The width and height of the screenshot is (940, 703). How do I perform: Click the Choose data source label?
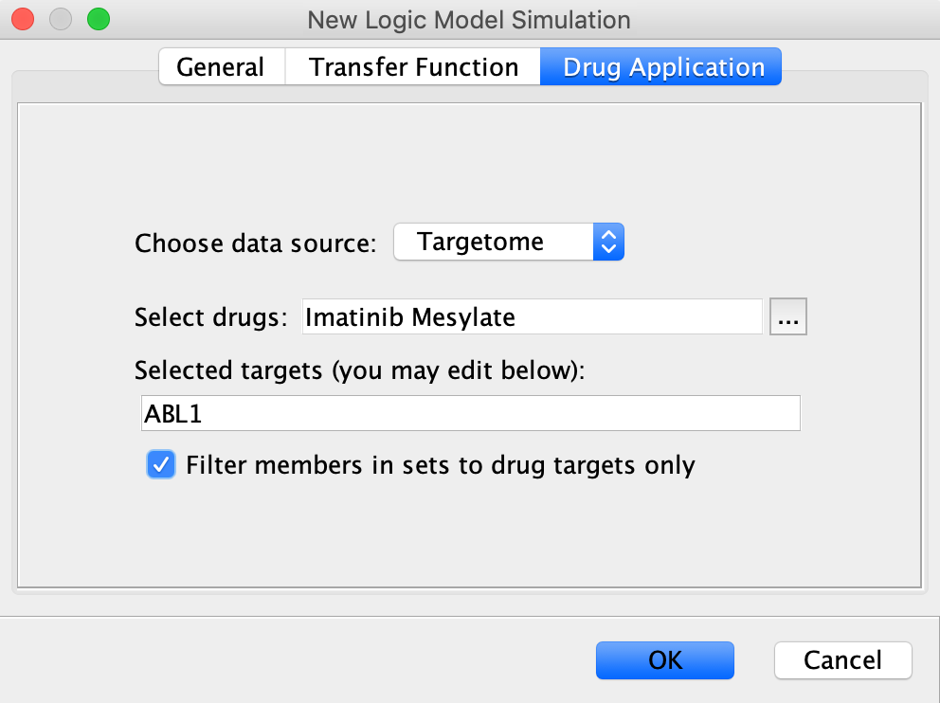click(x=256, y=243)
